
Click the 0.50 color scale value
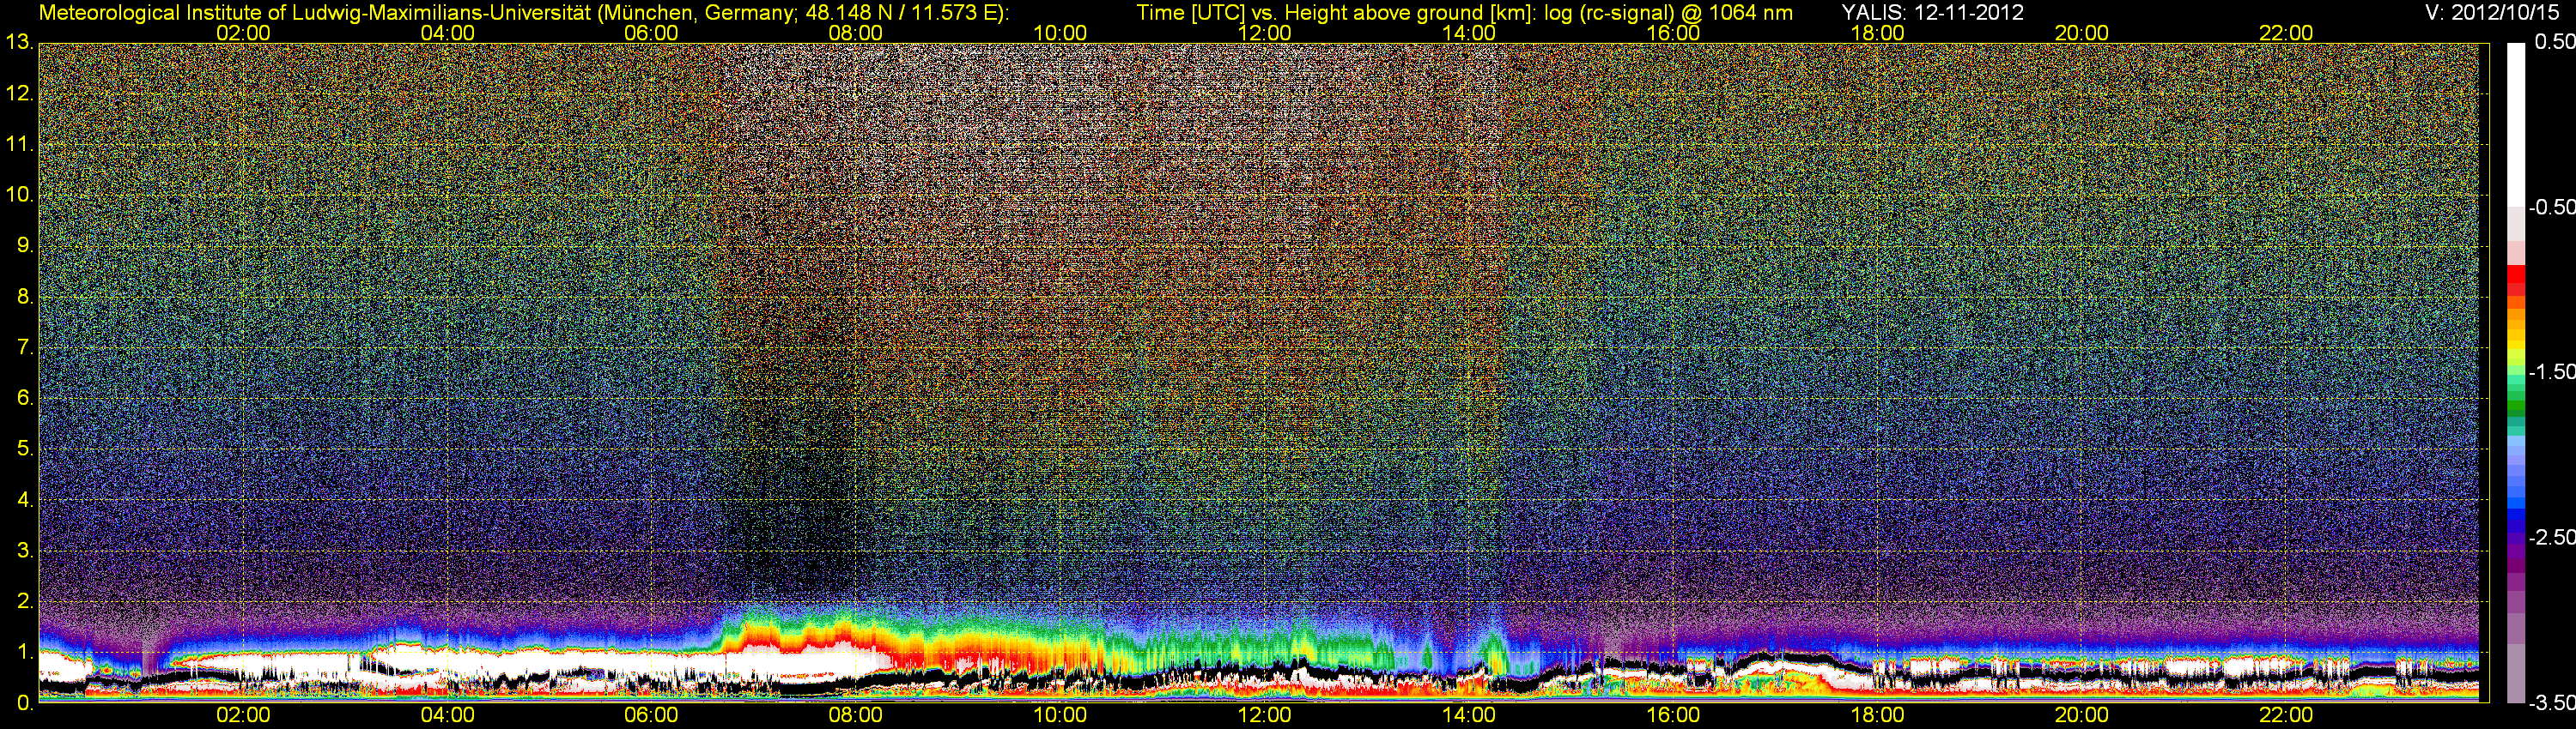[x=2555, y=42]
